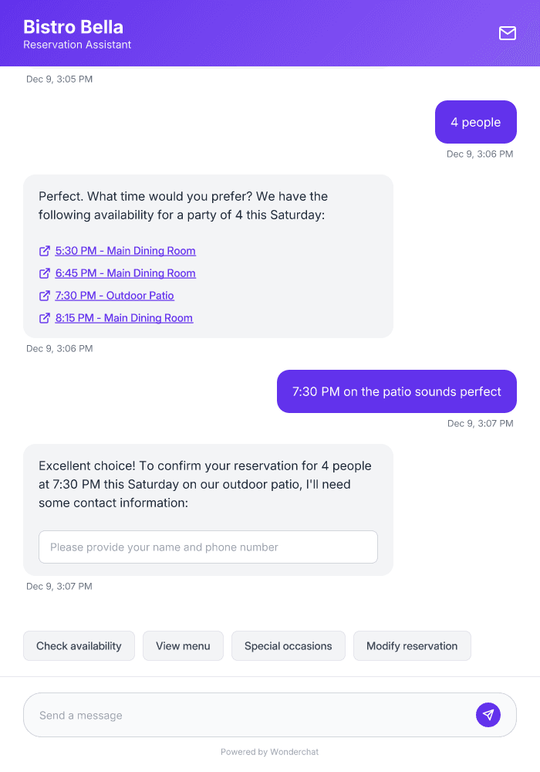540x772 pixels.
Task: Click the 'Modify reservation' quick reply
Action: click(x=412, y=645)
